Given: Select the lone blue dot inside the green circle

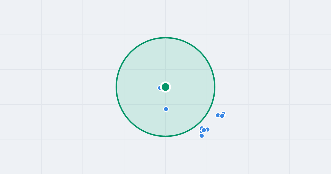Looking at the screenshot, I should point(166,109).
